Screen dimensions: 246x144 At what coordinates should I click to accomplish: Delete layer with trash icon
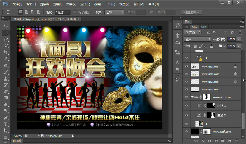point(236,141)
